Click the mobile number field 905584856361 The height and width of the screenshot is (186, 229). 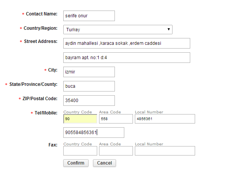(x=94, y=133)
